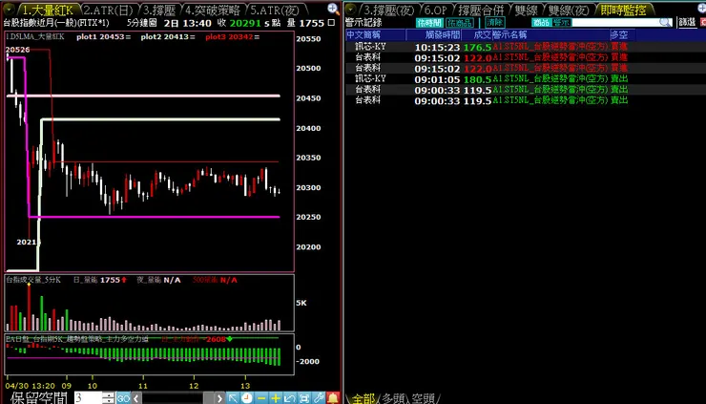This screenshot has height=404, width=706.
Task: Switch to the 3.撐壓(夜) tab
Action: coord(389,10)
